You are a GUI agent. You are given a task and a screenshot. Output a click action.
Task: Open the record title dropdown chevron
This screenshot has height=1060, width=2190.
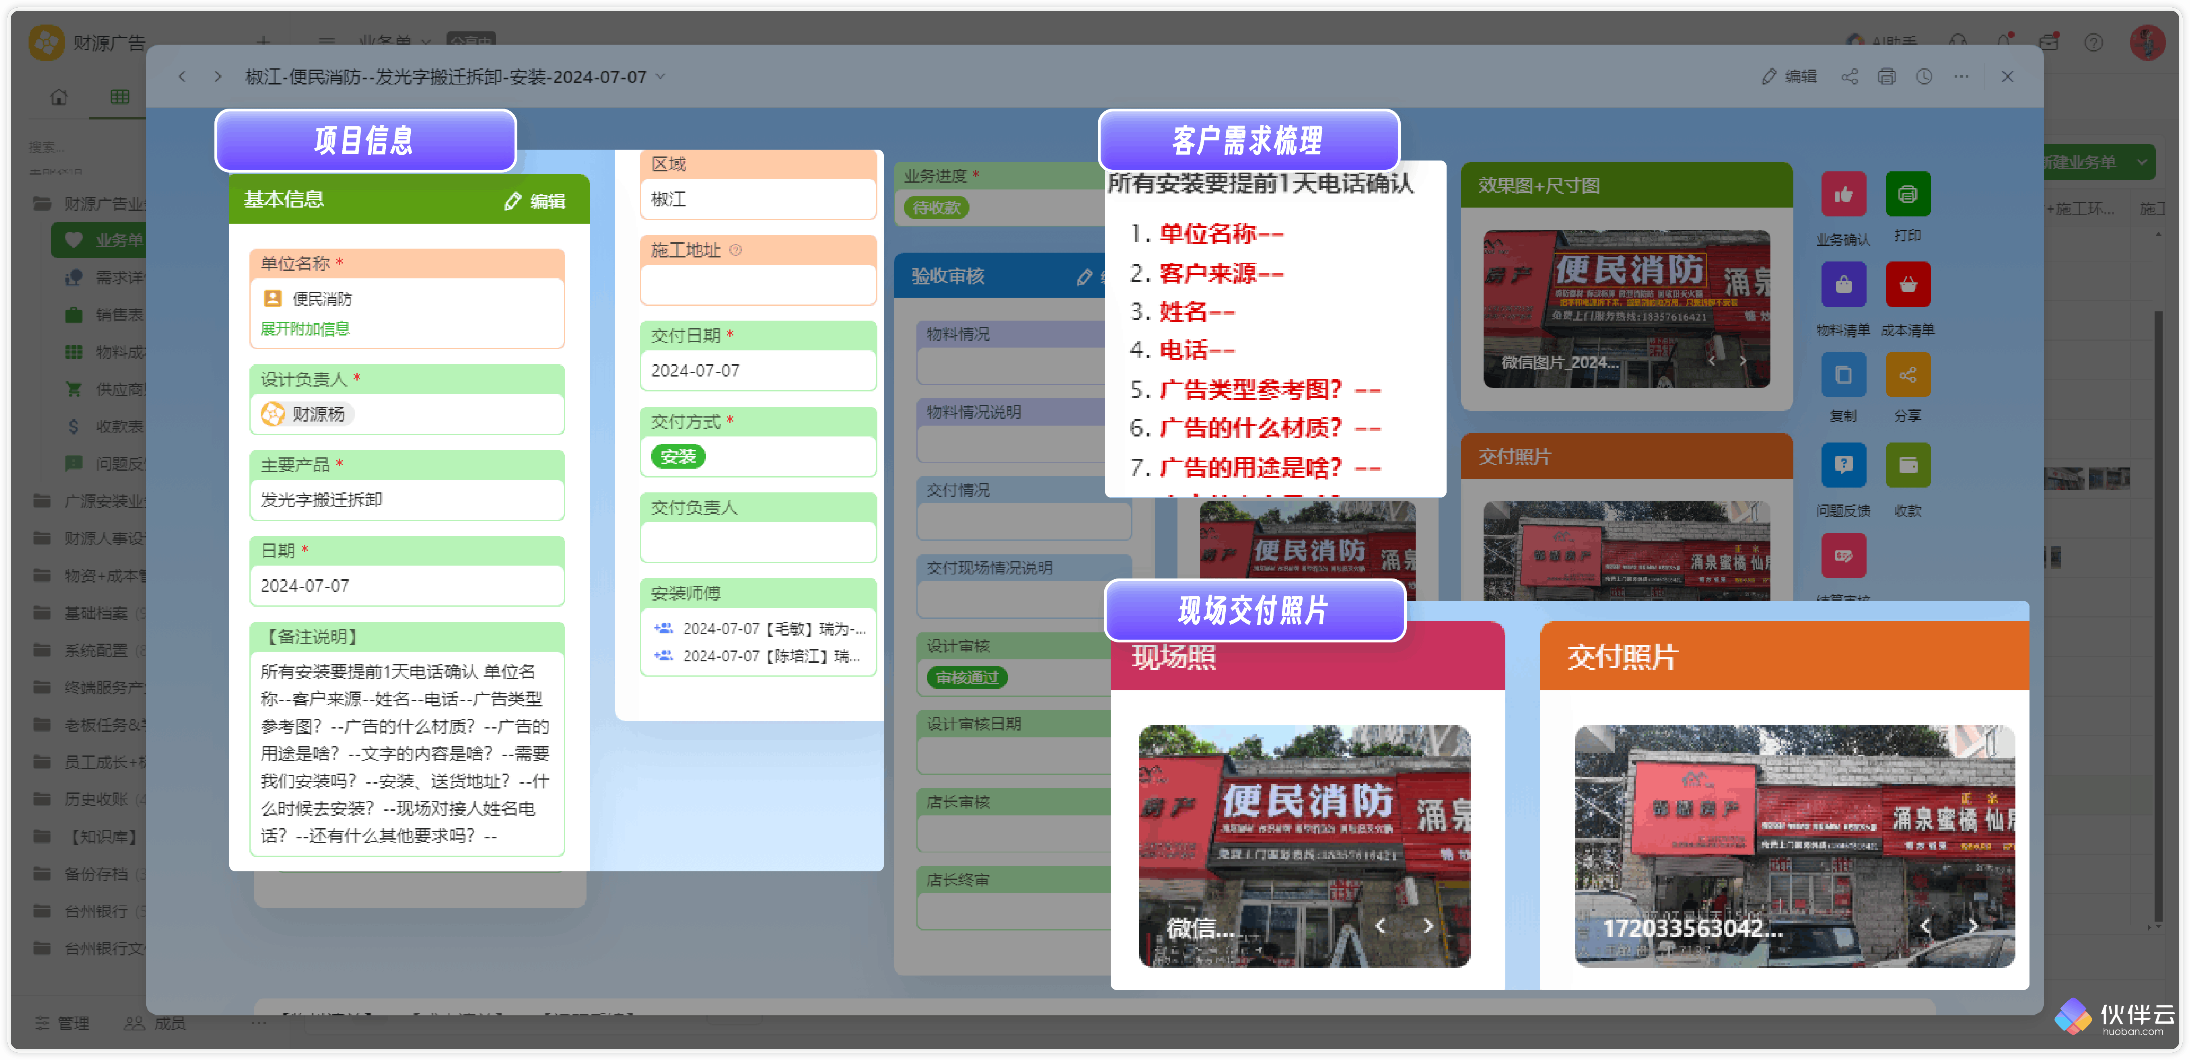(x=661, y=76)
